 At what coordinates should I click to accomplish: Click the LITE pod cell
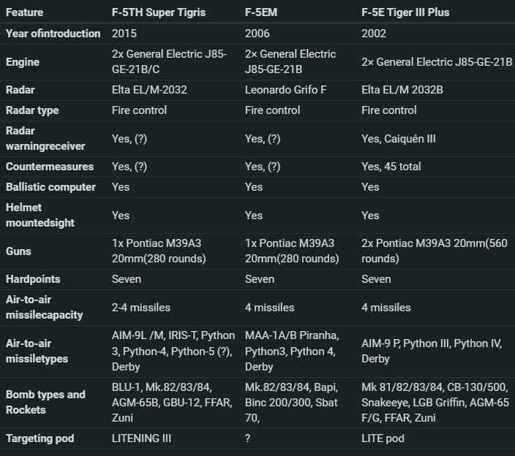(383, 438)
